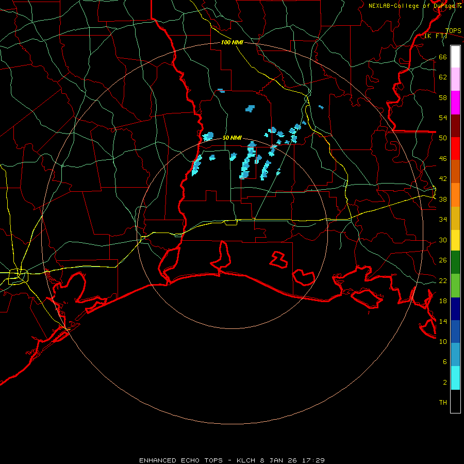Click the legend value 62
This screenshot has width=464, height=464.
tap(443, 77)
